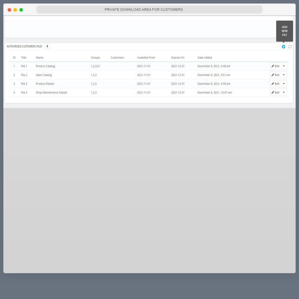The width and height of the screenshot is (299, 299).
Task: Open dropdown arrow beside Edit for Shop Maintenance Details
Action: 284,92
